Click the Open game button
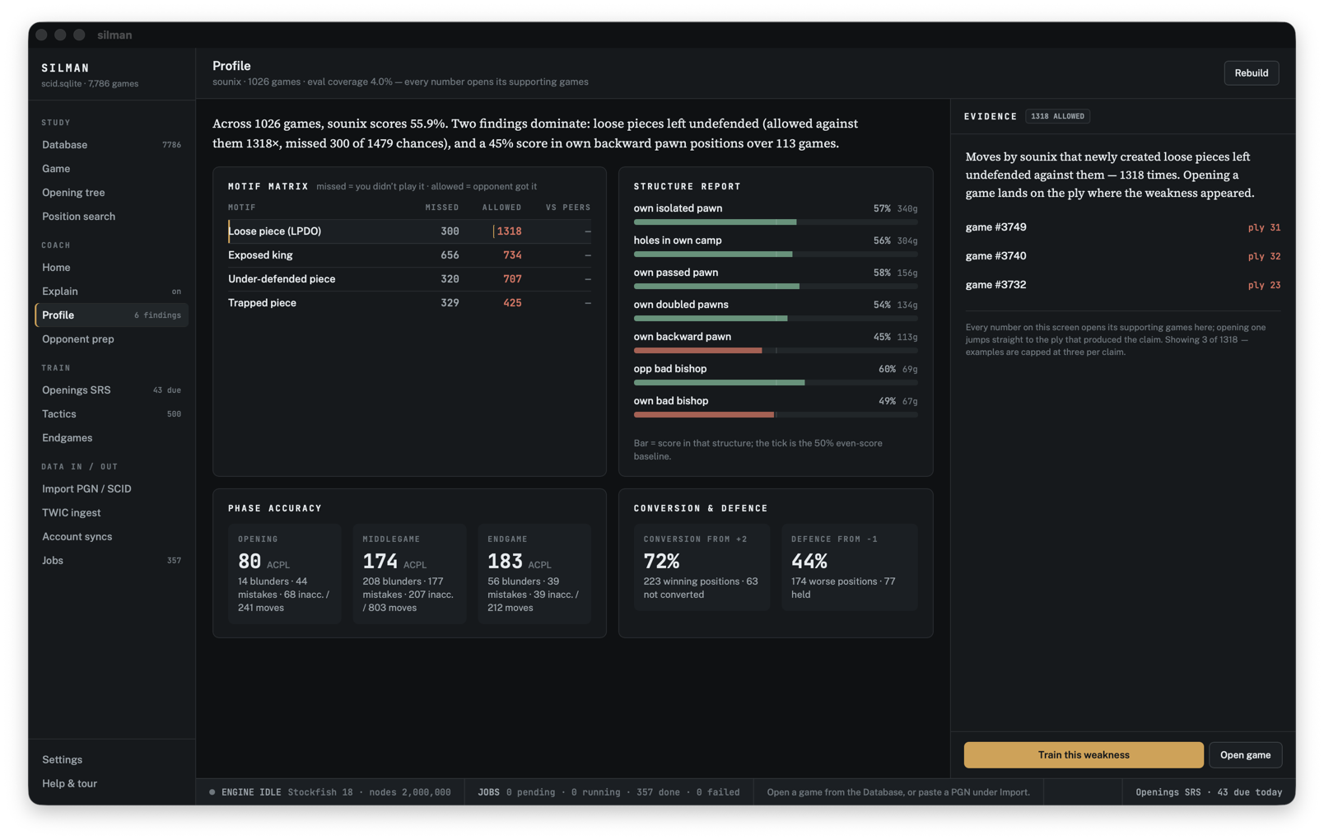Image resolution: width=1324 pixels, height=840 pixels. point(1245,755)
